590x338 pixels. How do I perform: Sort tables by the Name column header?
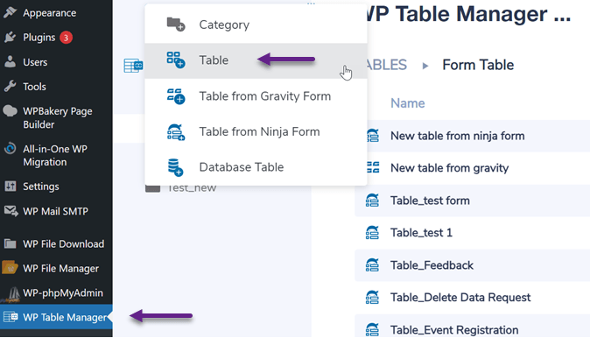(408, 103)
